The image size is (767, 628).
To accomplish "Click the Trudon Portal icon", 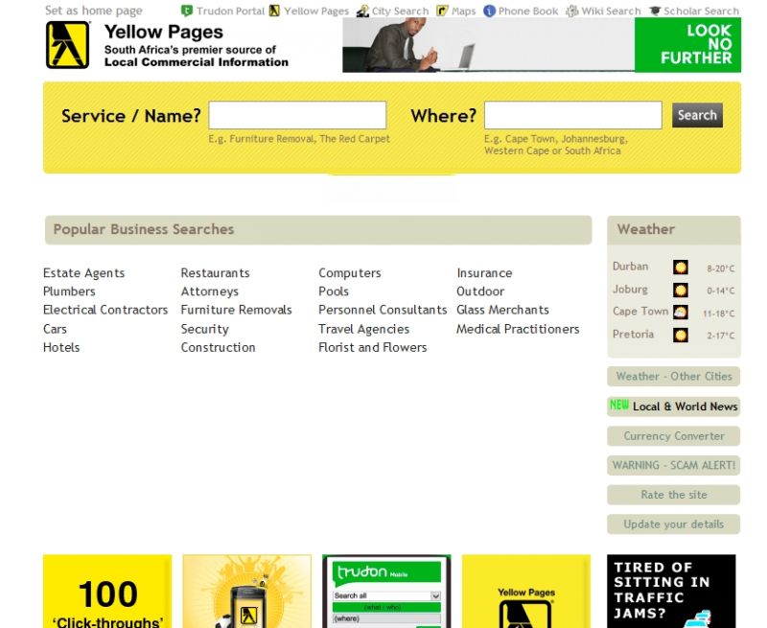I will [x=186, y=11].
